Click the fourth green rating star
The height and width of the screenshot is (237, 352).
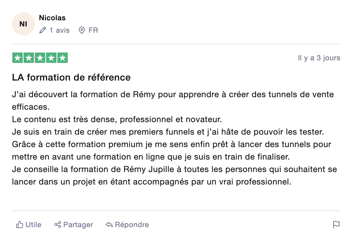point(51,58)
